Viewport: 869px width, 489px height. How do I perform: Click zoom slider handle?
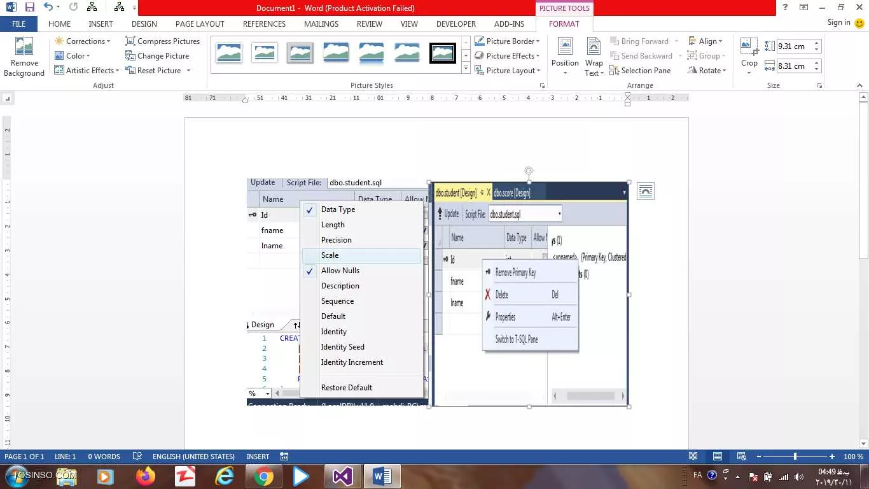(795, 457)
